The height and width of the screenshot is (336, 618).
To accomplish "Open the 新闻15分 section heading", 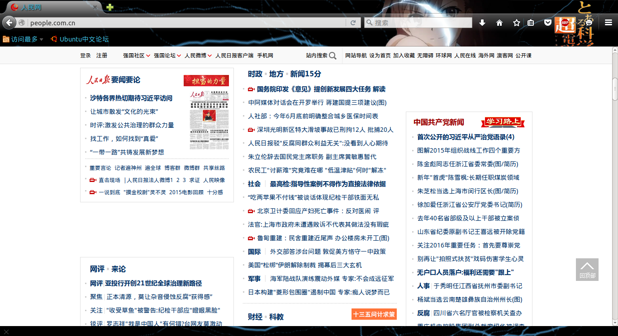I will (x=306, y=74).
